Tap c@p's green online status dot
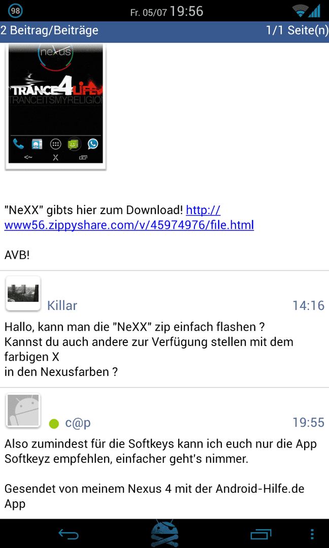Screen dimensions: 329x548 [53, 424]
